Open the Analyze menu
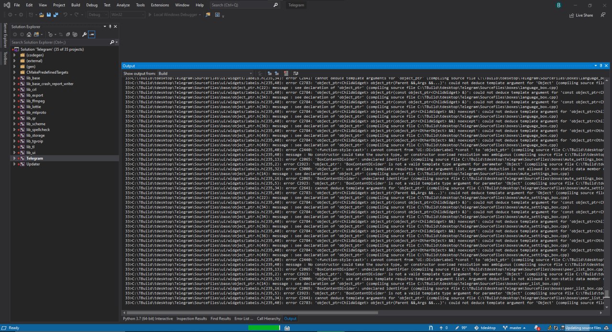Screen dimensions: 612x332 pyautogui.click(x=123, y=5)
